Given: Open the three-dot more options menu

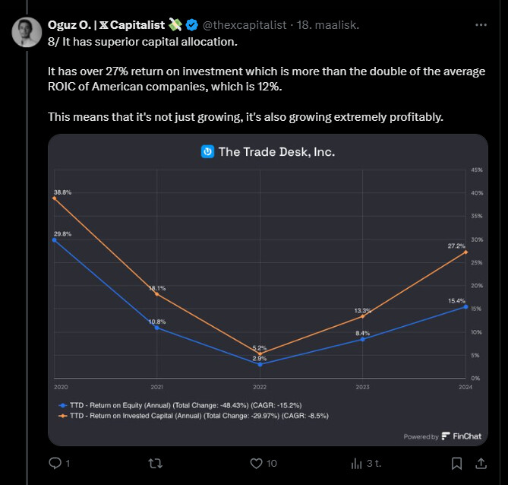Looking at the screenshot, I should point(481,24).
